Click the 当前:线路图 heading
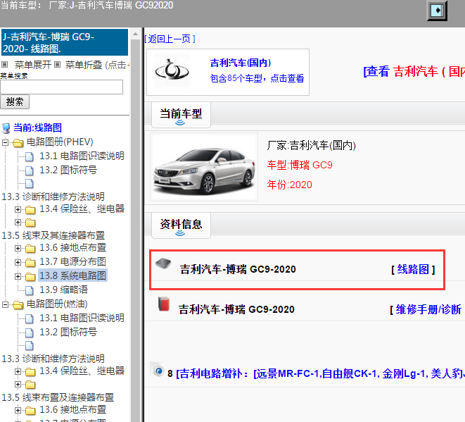This screenshot has width=465, height=422. click(38, 128)
